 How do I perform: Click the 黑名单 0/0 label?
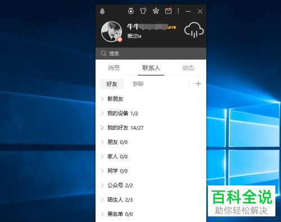tap(120, 214)
